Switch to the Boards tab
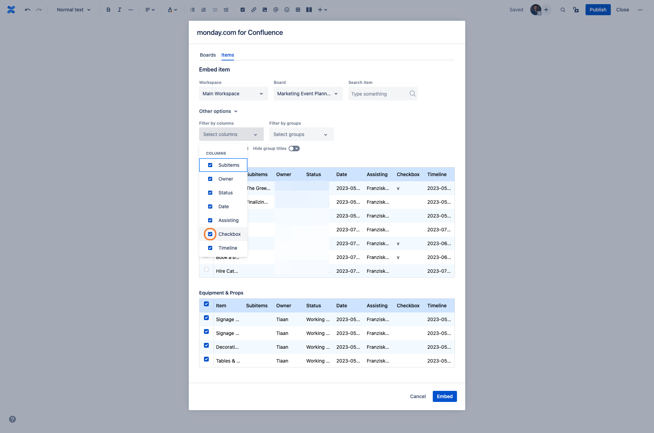Screen dimensions: 654x433 [207, 55]
